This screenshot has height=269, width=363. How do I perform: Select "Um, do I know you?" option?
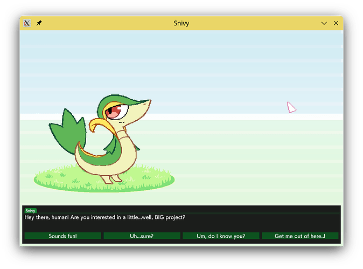click(221, 236)
